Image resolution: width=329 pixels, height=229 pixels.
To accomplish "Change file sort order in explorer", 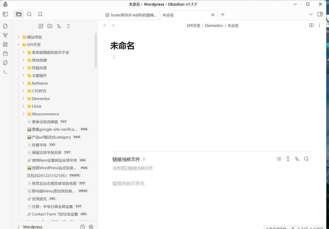I will [x=59, y=26].
